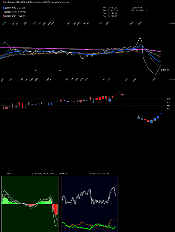Click the 'Pre H: 157.25' value
The image size is (175, 232).
110,11
